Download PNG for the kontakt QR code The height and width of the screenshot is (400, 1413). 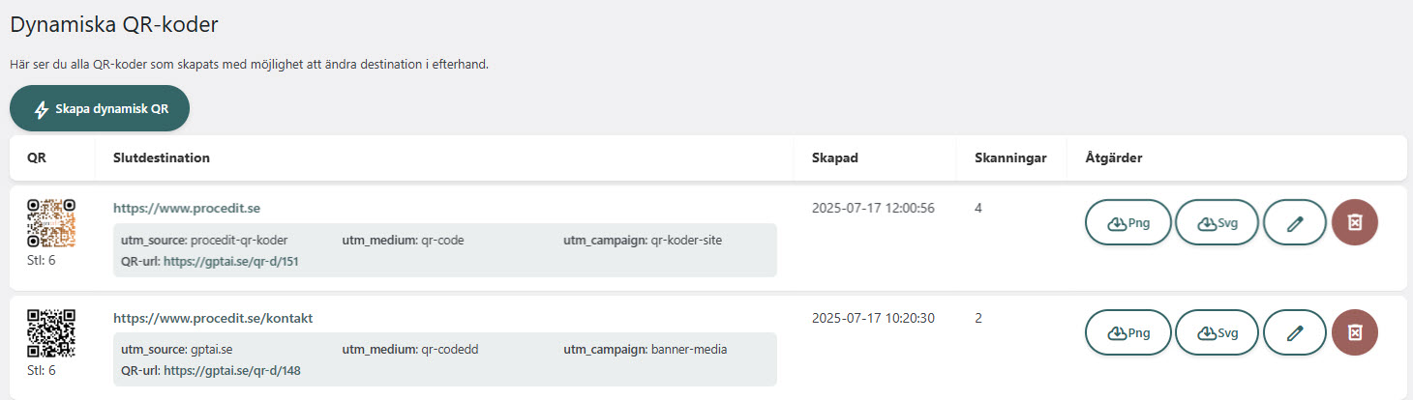(1128, 333)
